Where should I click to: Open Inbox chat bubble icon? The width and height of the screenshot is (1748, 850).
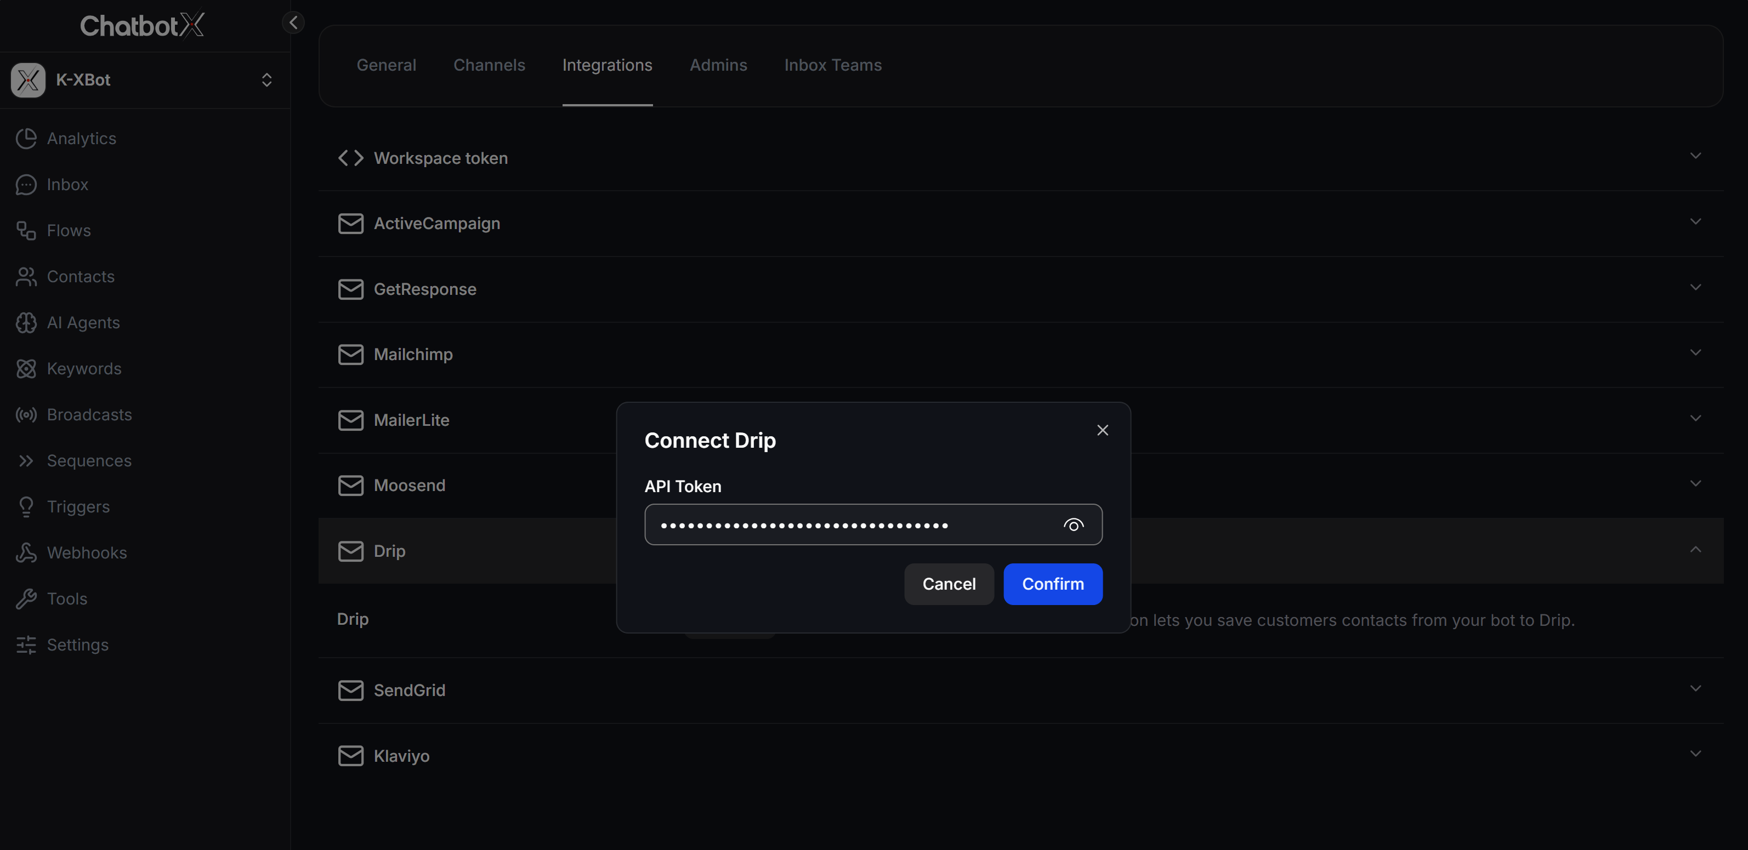pos(26,185)
